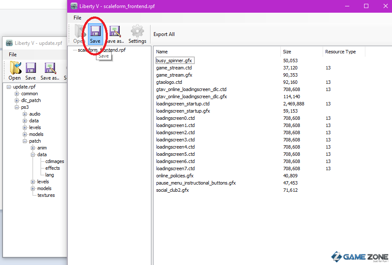Select the cdimages tree folder
Viewport: 392px width, 265px height.
point(55,161)
